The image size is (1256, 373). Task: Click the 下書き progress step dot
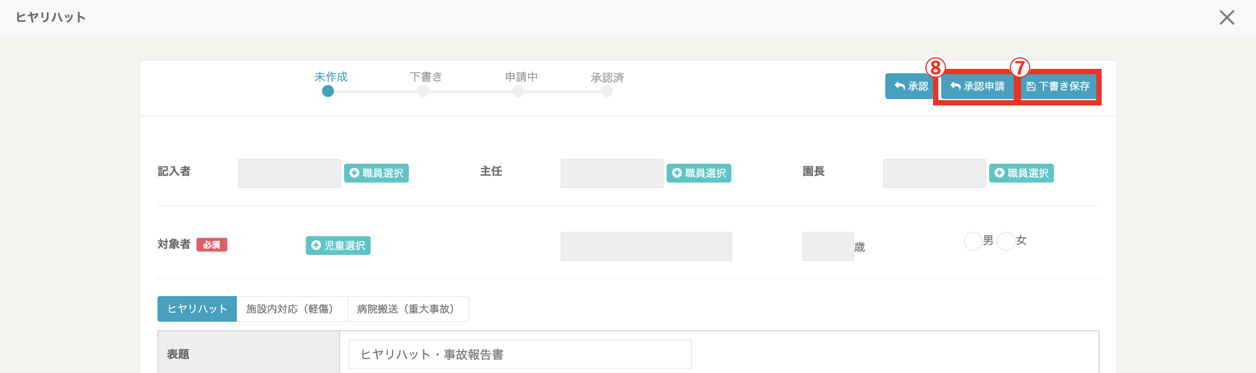(x=423, y=91)
